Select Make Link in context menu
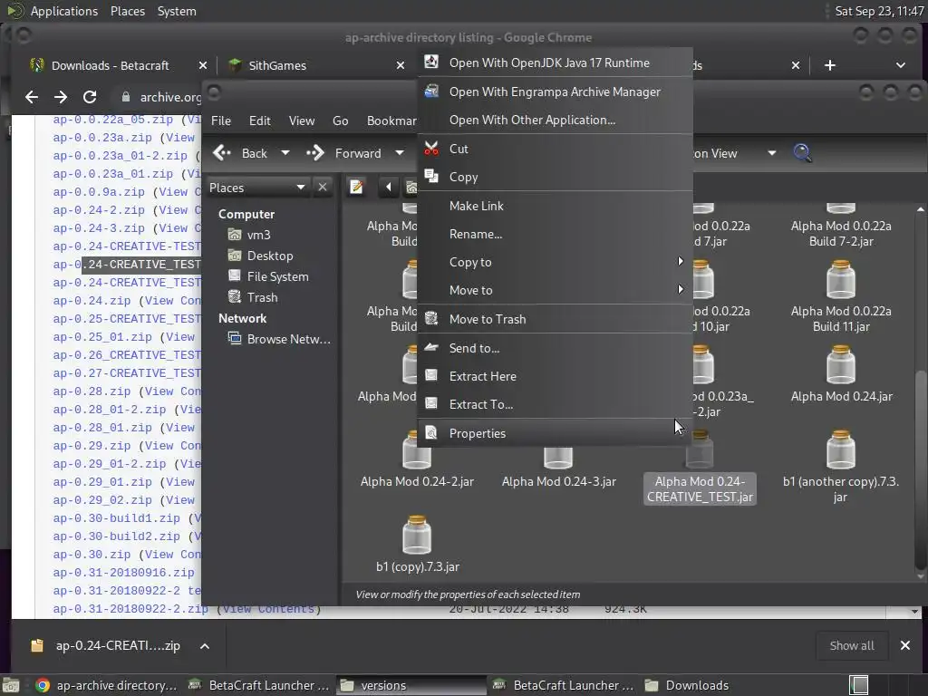The image size is (928, 696). (555, 206)
